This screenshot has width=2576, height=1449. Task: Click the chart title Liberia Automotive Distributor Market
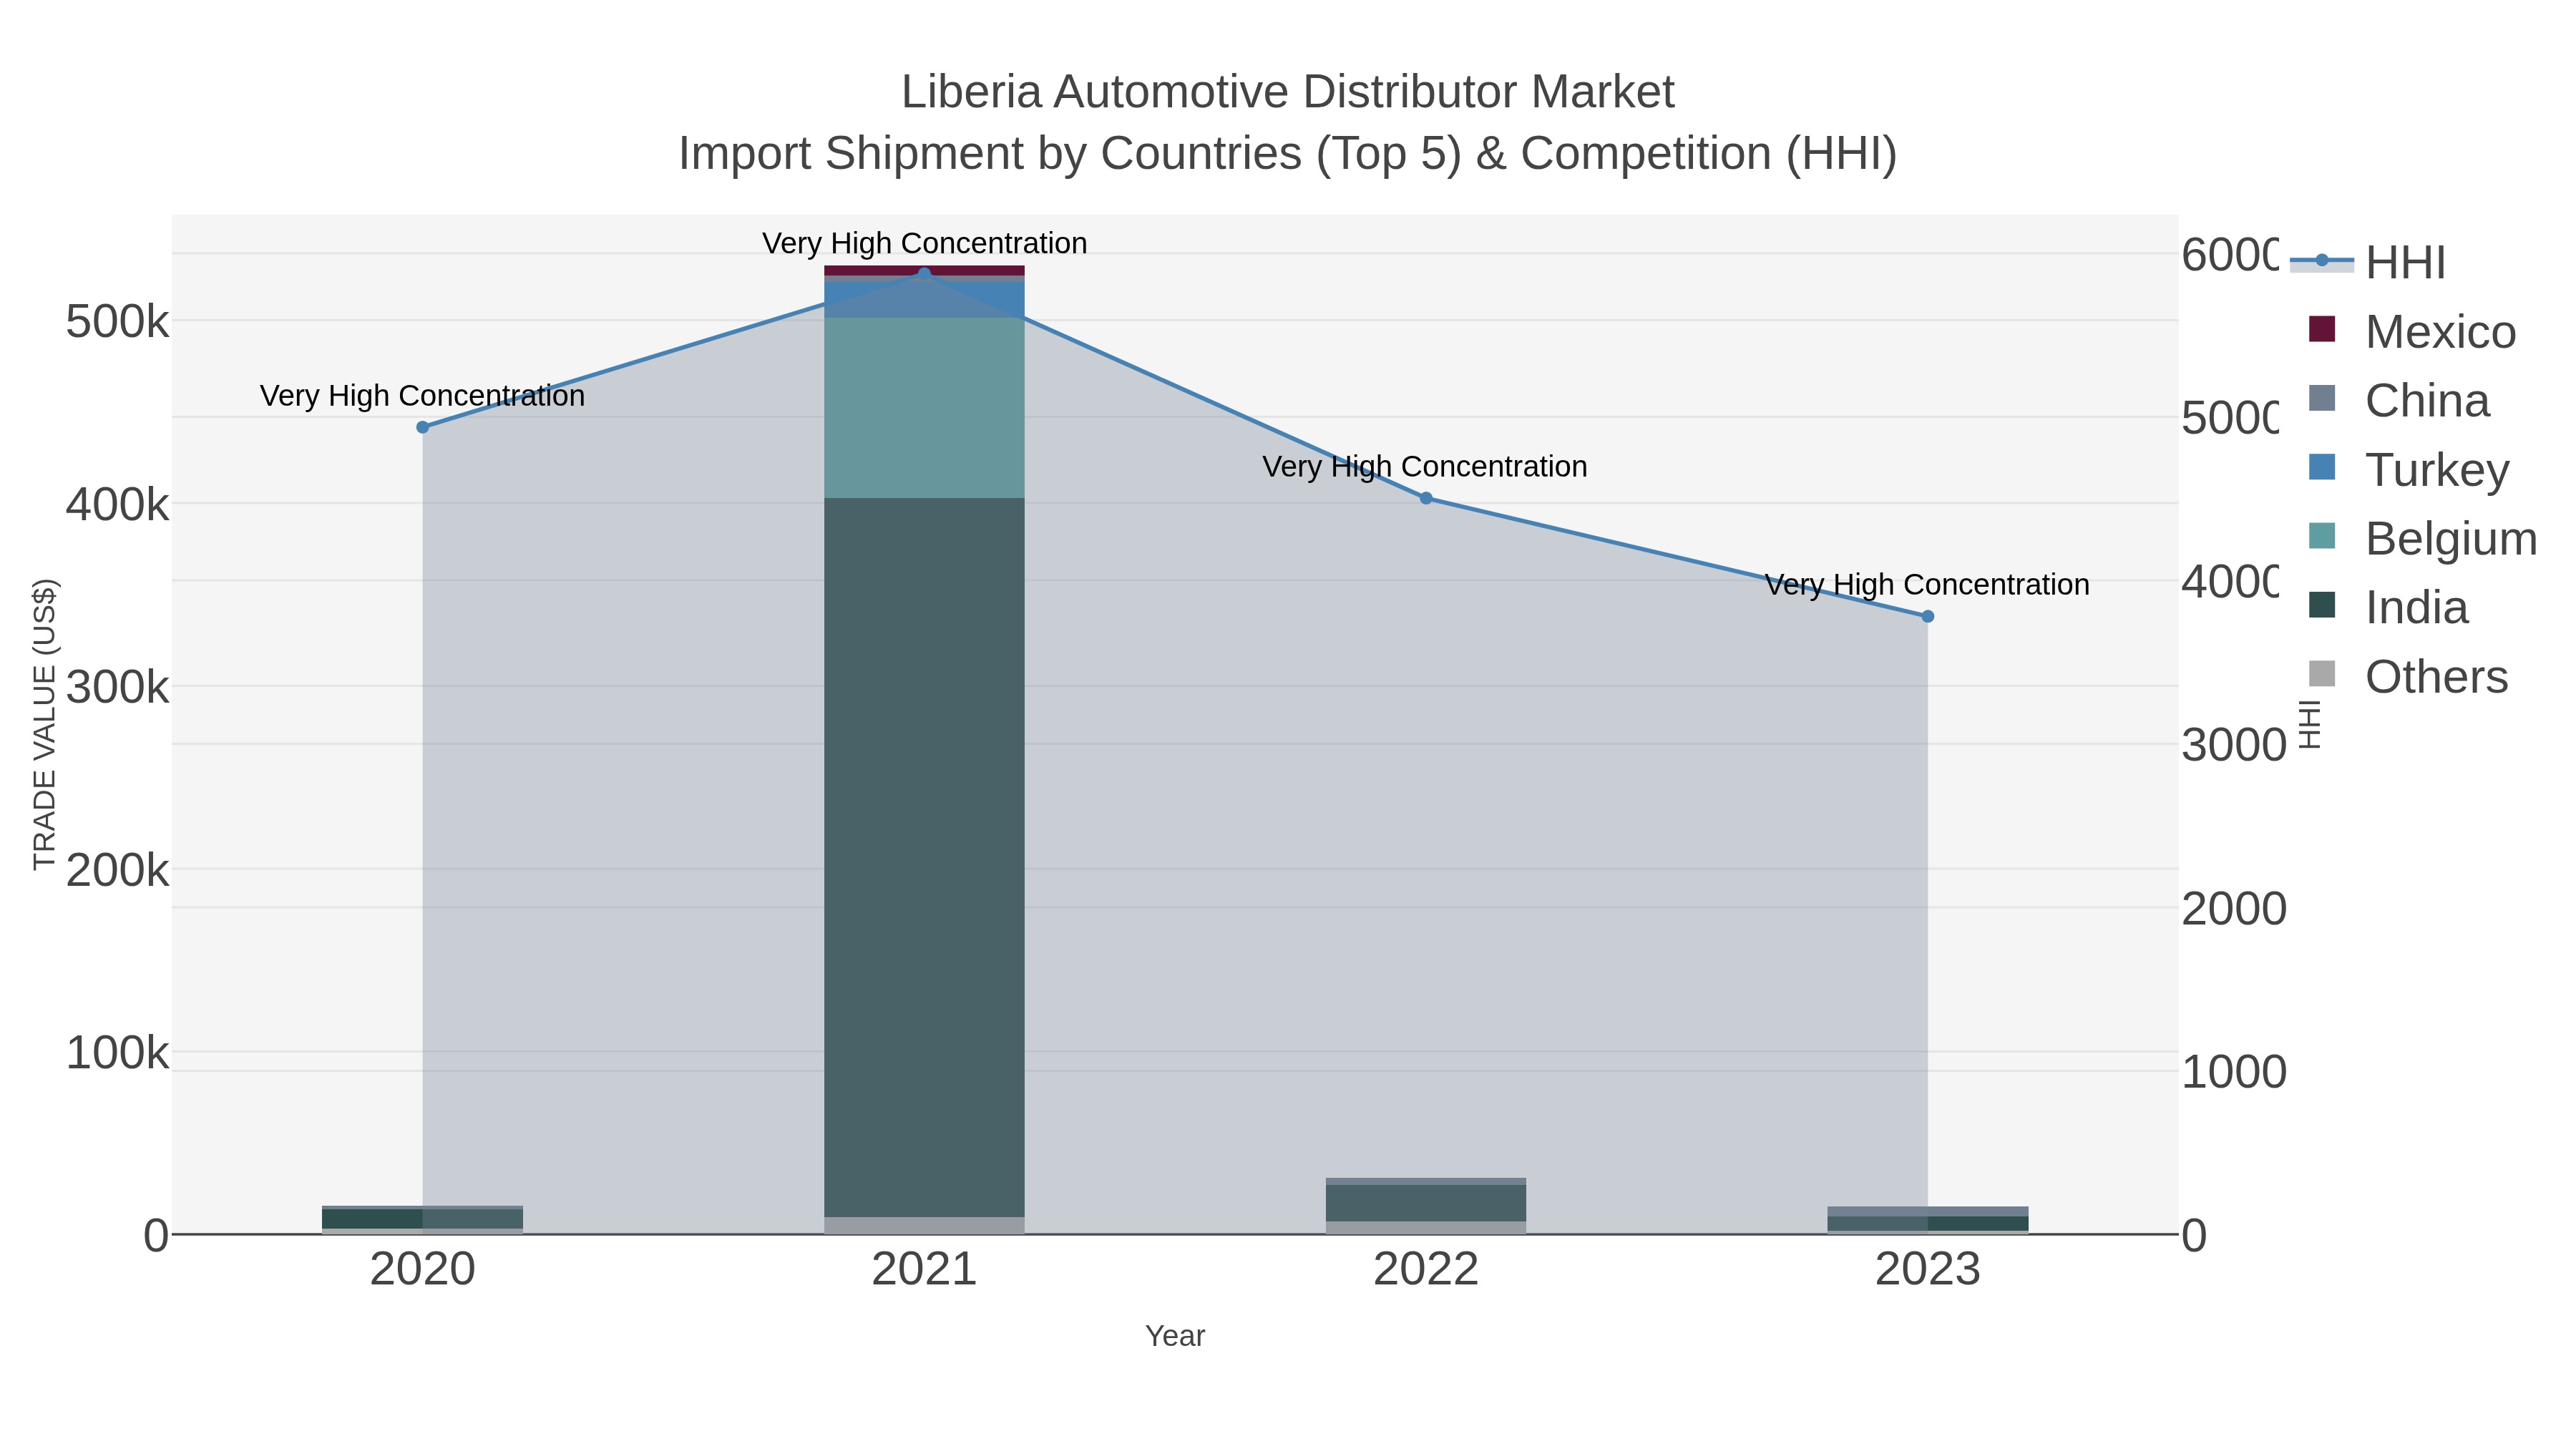1288,92
